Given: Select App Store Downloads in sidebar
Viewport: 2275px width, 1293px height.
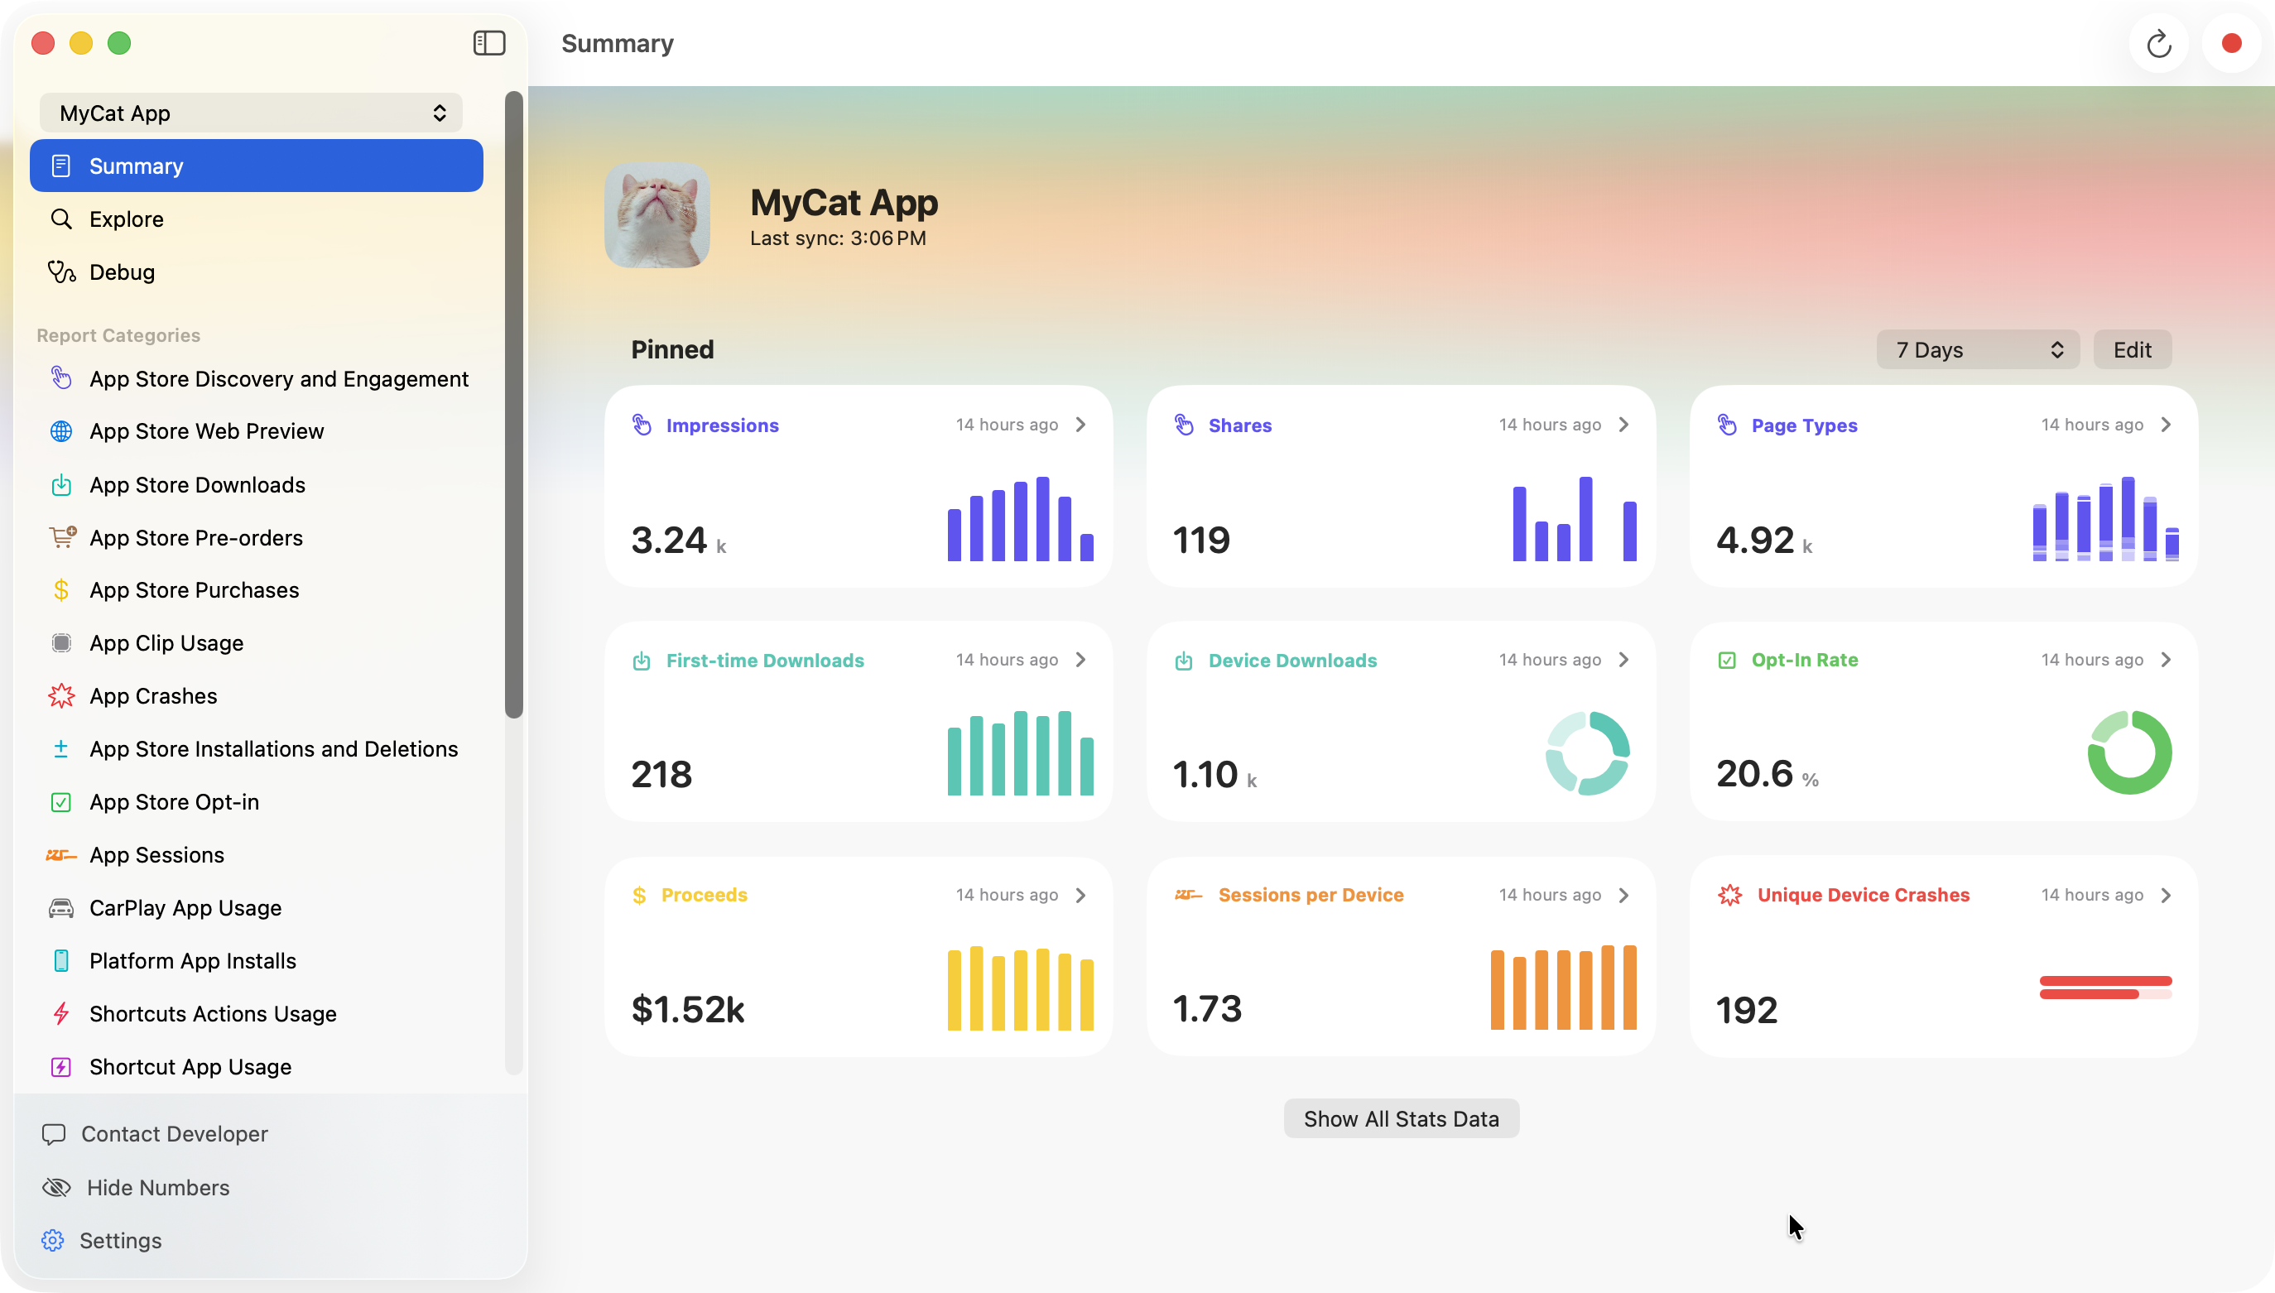Looking at the screenshot, I should coord(196,484).
